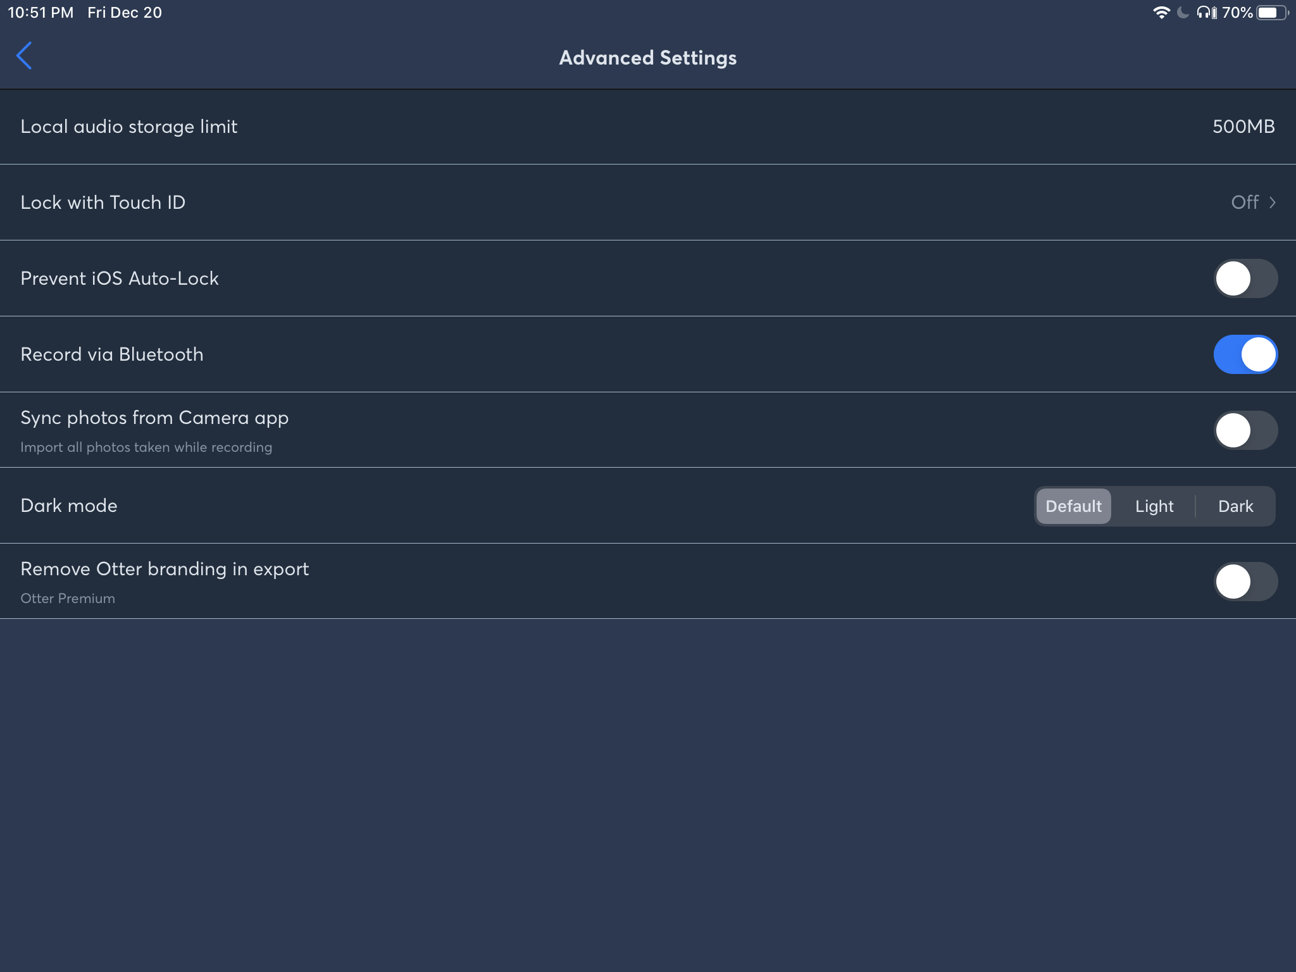Tap the Off value for Touch ID
This screenshot has height=972, width=1296.
(1244, 202)
